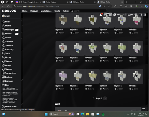The image size is (149, 117).
Task: Open Official Store in the sidebar
Action: coord(9,107)
